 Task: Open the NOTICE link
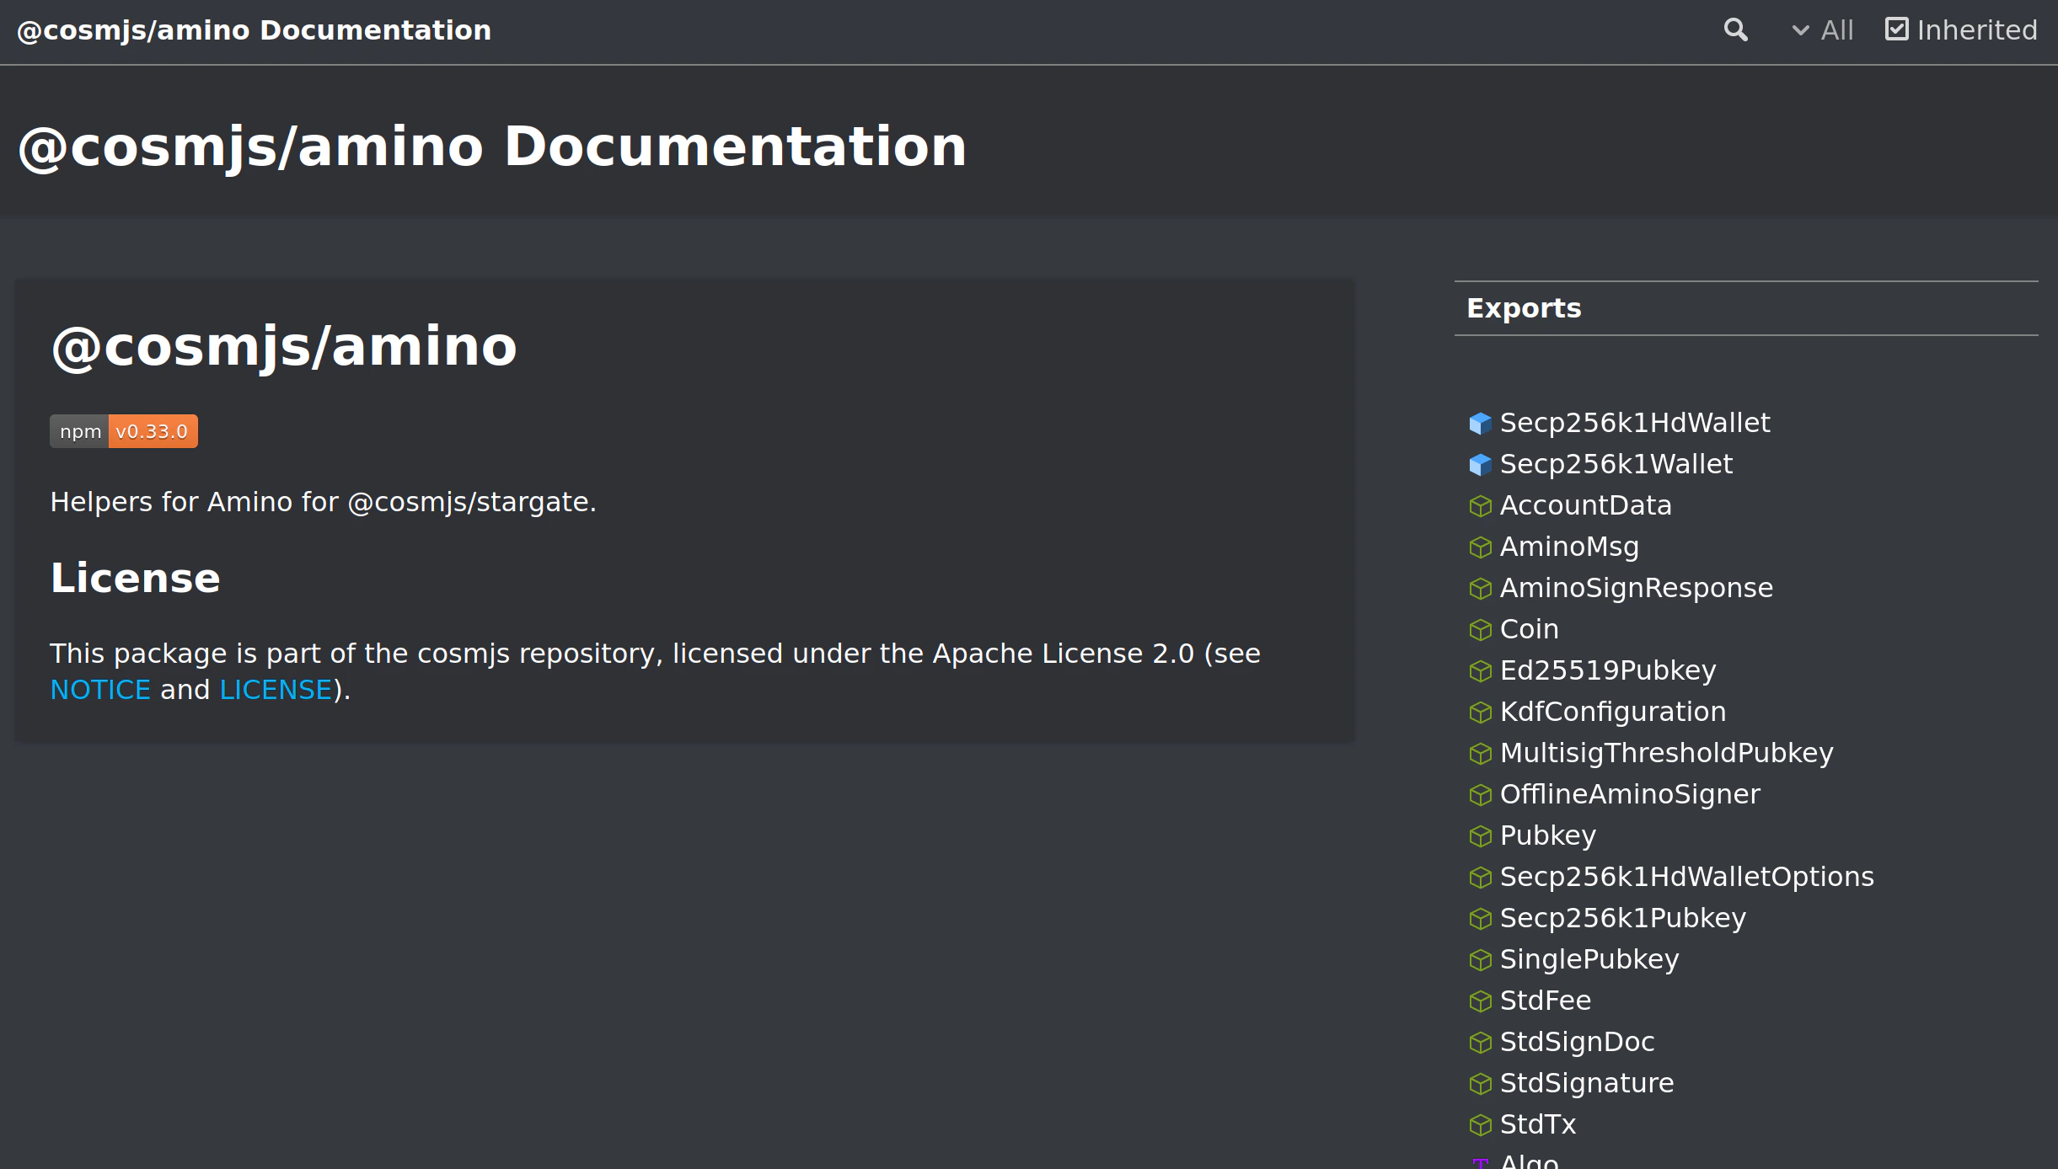(100, 689)
